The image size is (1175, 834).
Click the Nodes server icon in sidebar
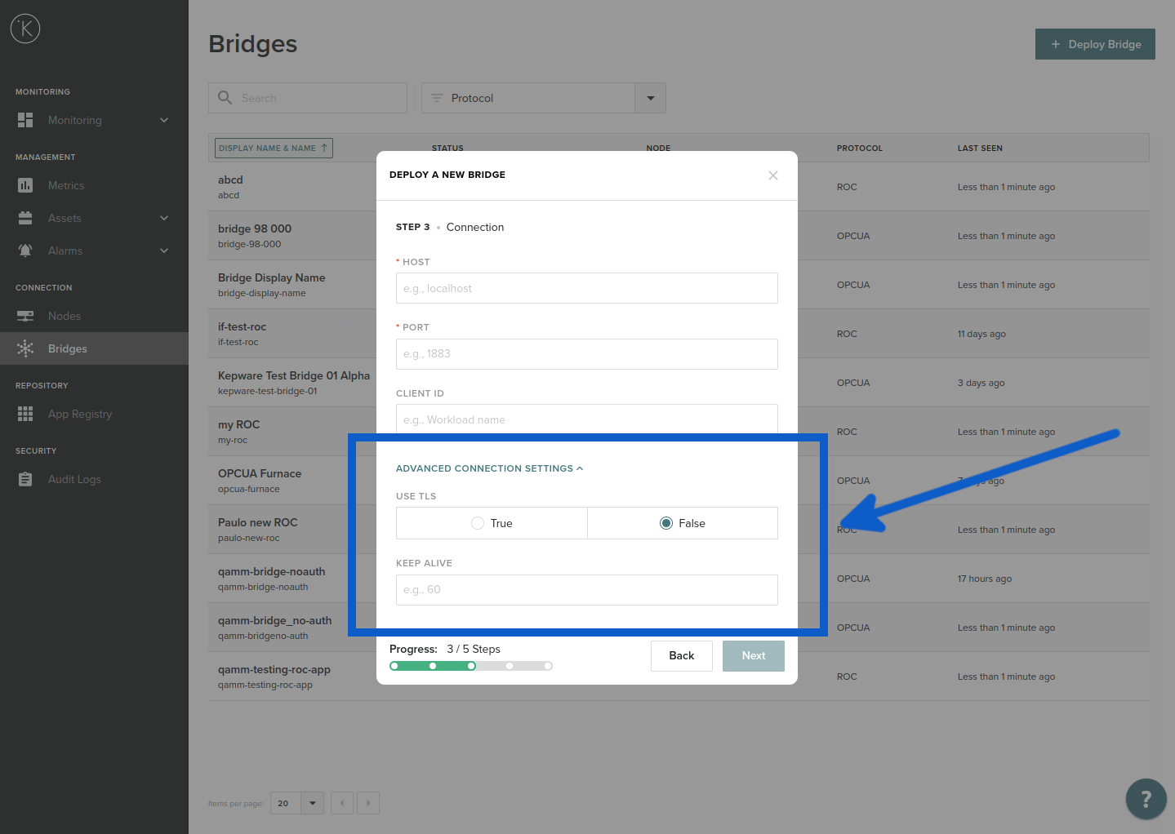25,316
